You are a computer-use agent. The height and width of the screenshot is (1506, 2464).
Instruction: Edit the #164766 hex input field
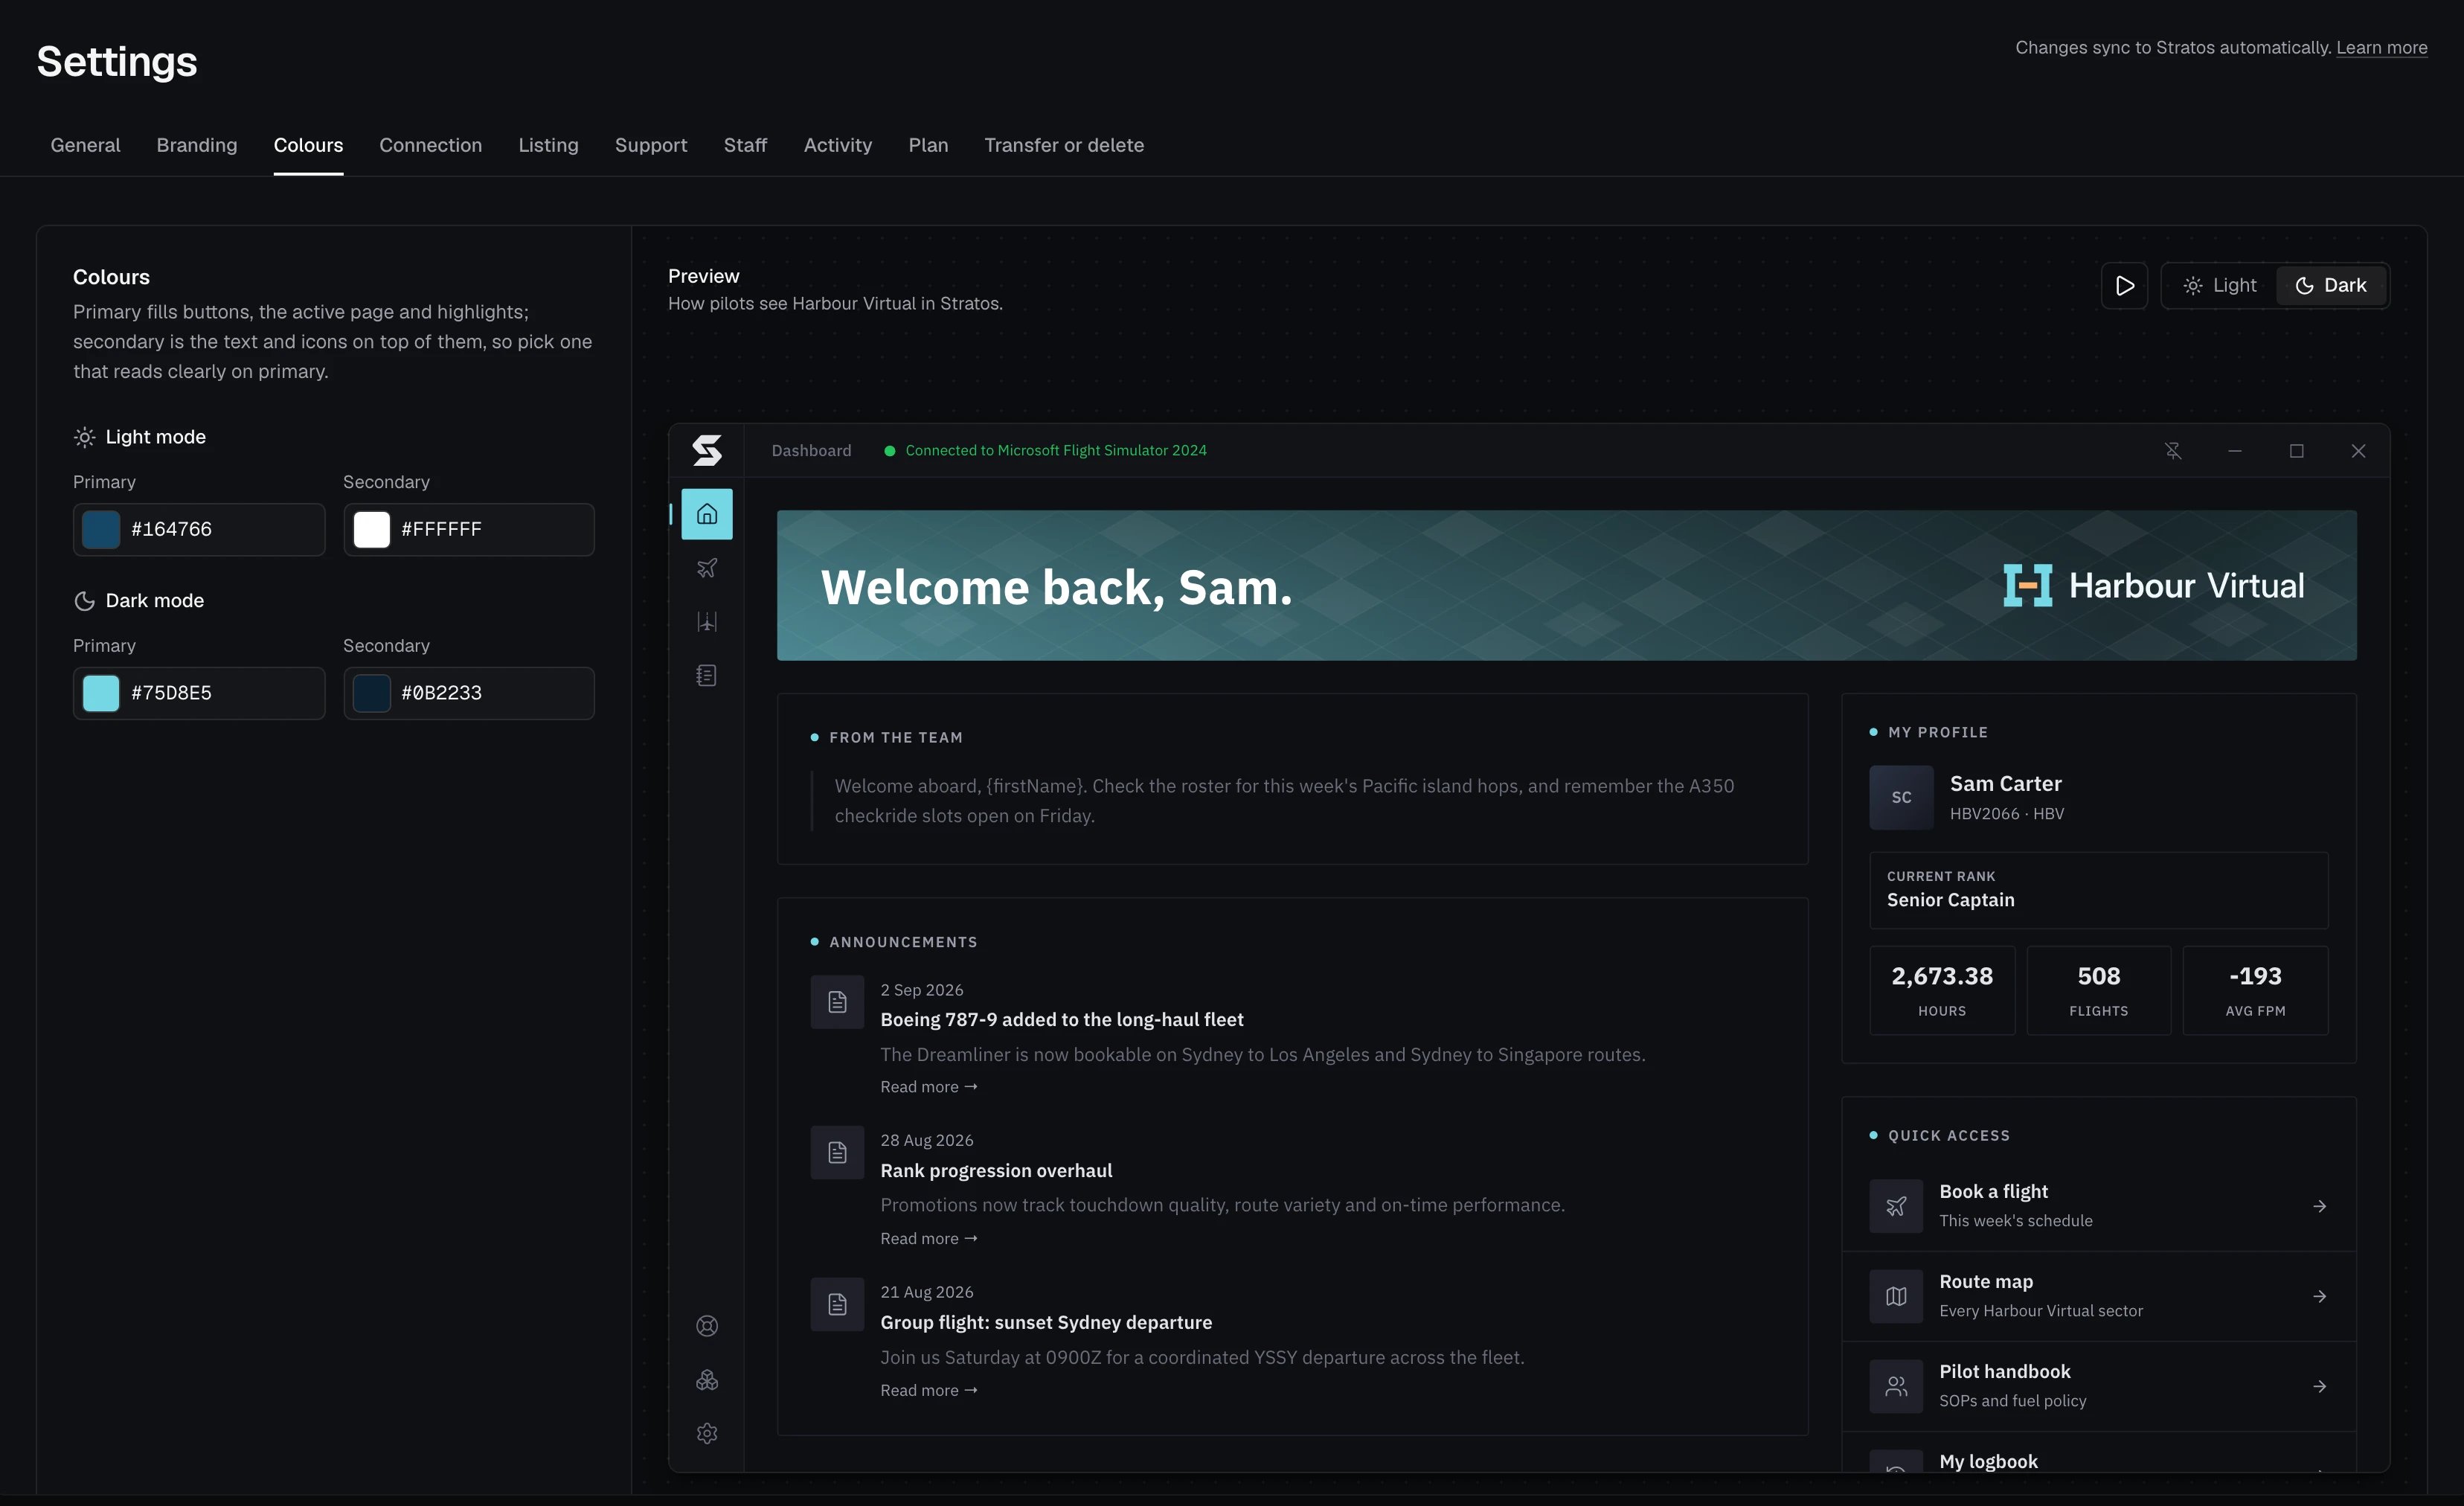(199, 529)
